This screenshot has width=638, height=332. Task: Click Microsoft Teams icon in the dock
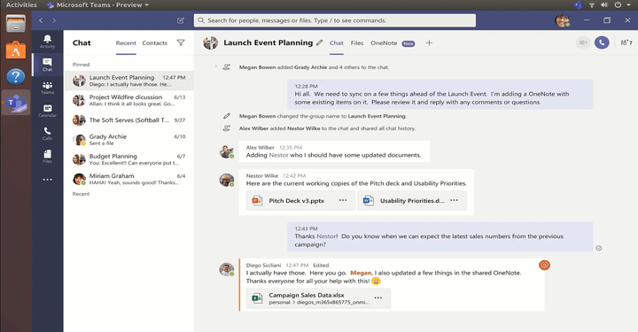[16, 103]
